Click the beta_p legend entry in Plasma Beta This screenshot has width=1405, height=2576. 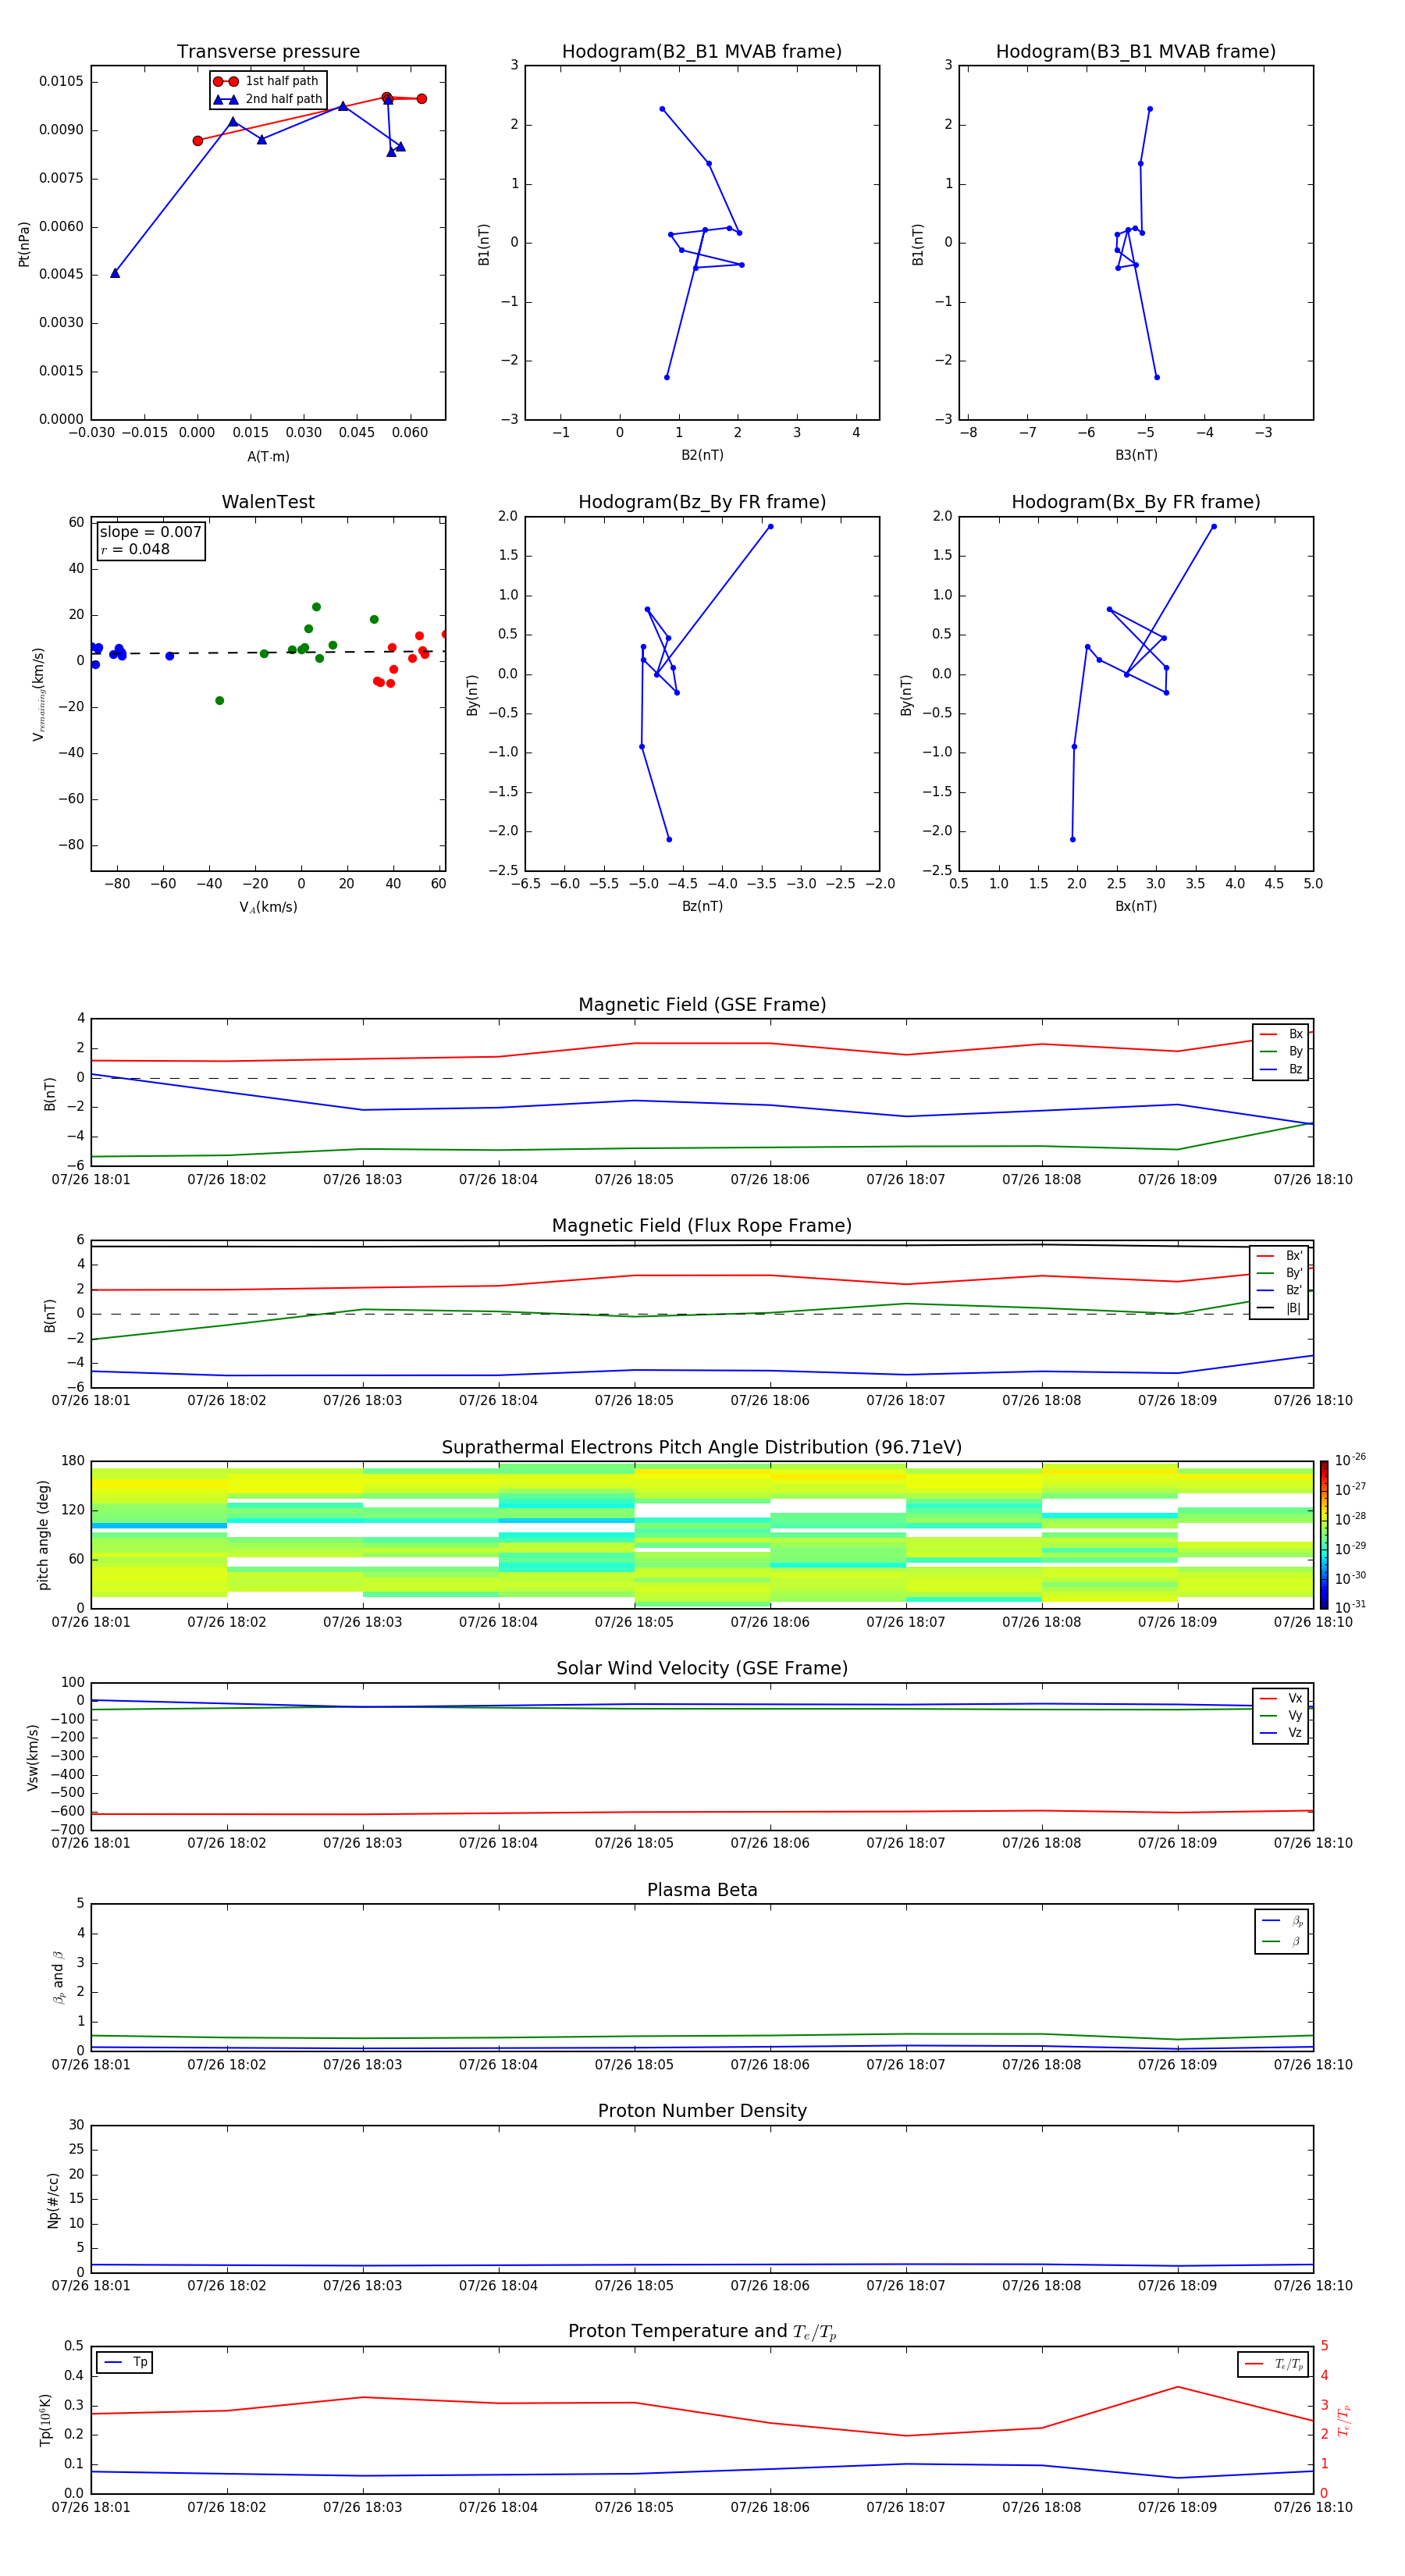(x=1282, y=1921)
